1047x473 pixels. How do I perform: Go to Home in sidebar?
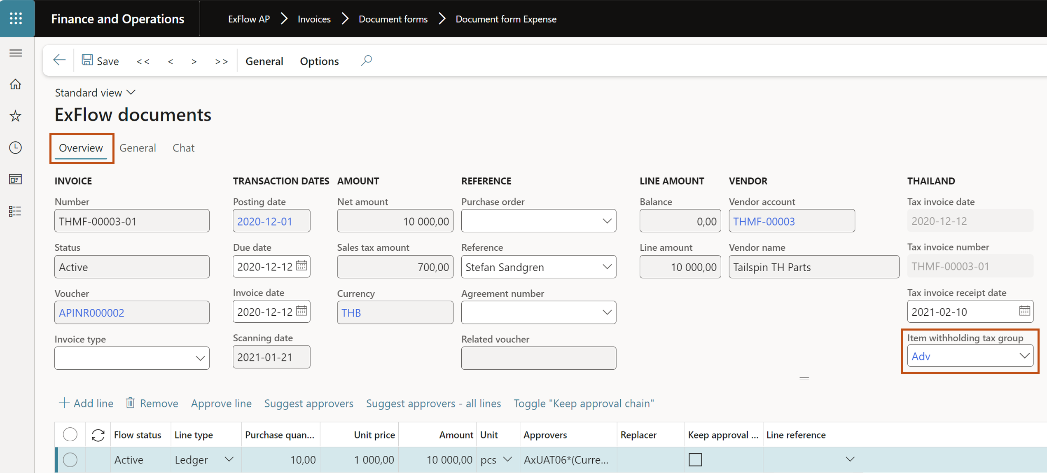pyautogui.click(x=16, y=84)
